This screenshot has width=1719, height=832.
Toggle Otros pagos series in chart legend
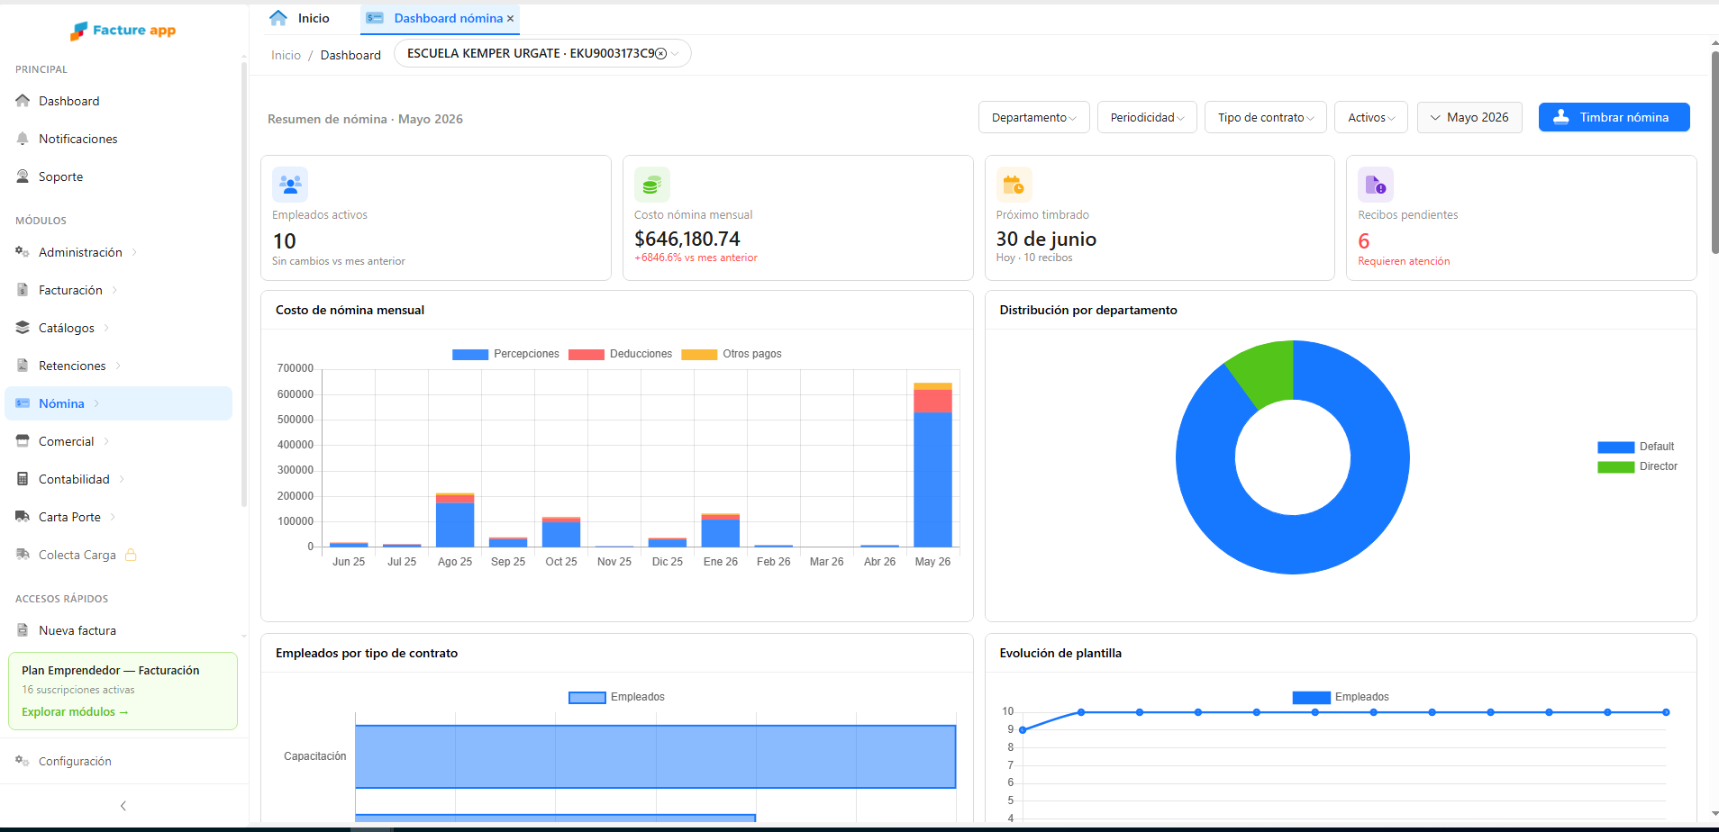tap(732, 354)
